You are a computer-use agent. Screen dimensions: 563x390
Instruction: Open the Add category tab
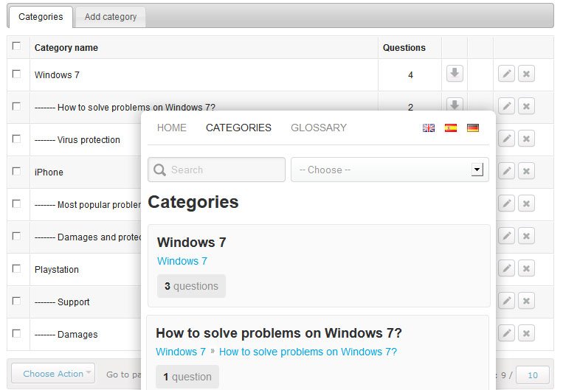point(111,17)
